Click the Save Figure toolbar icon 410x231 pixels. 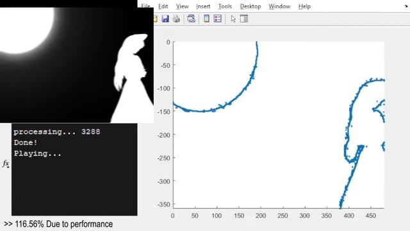165,19
